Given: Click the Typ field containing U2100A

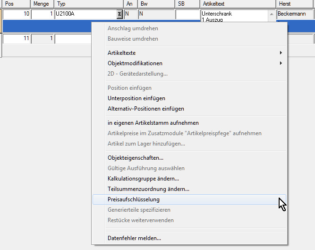Looking at the screenshot, I should pyautogui.click(x=85, y=14).
